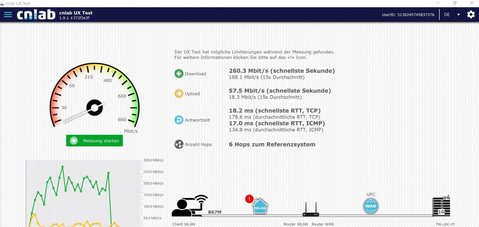The width and height of the screenshot is (479, 227).
Task: Restore the window using title bar button
Action: pos(455,3)
